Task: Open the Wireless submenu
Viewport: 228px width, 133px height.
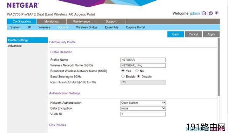Action: (44, 27)
